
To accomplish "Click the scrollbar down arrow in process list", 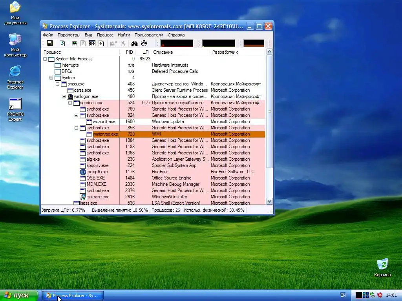I will click(x=269, y=201).
